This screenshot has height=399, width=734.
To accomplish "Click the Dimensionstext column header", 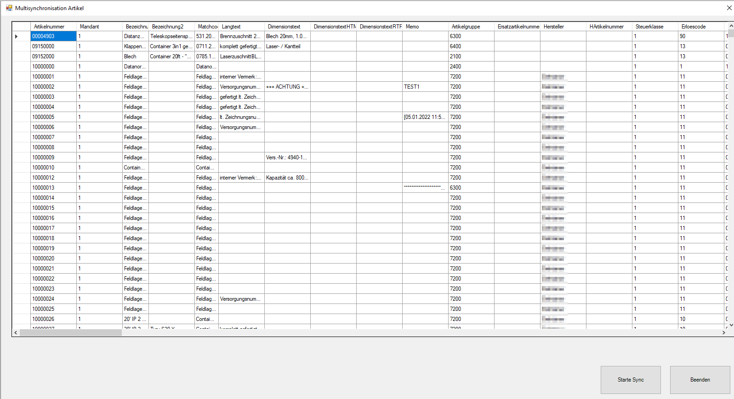I will 287,27.
